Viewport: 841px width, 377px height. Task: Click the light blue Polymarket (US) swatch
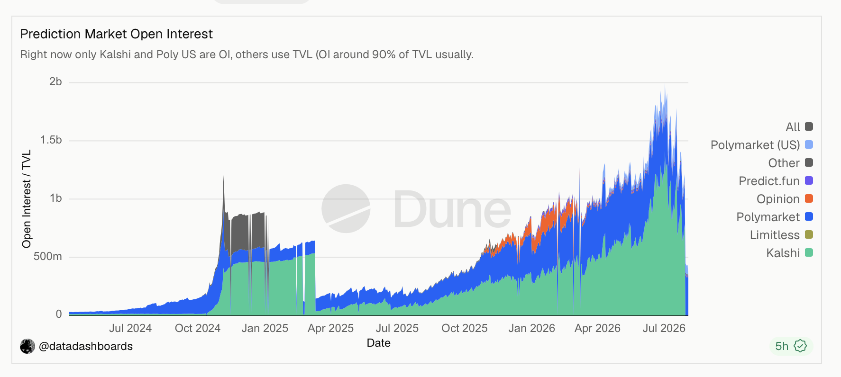click(809, 144)
